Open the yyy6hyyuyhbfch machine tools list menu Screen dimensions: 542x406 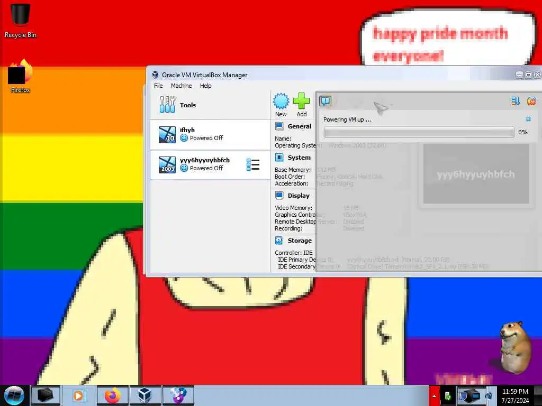252,165
